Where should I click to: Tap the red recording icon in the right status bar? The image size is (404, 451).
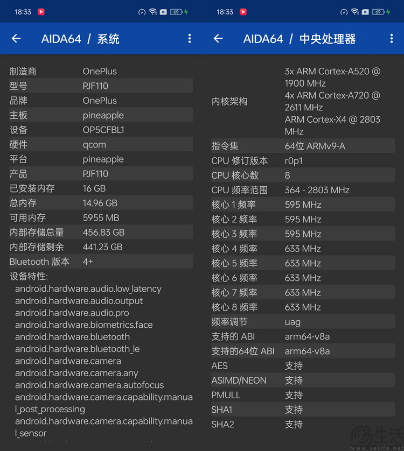(x=243, y=12)
